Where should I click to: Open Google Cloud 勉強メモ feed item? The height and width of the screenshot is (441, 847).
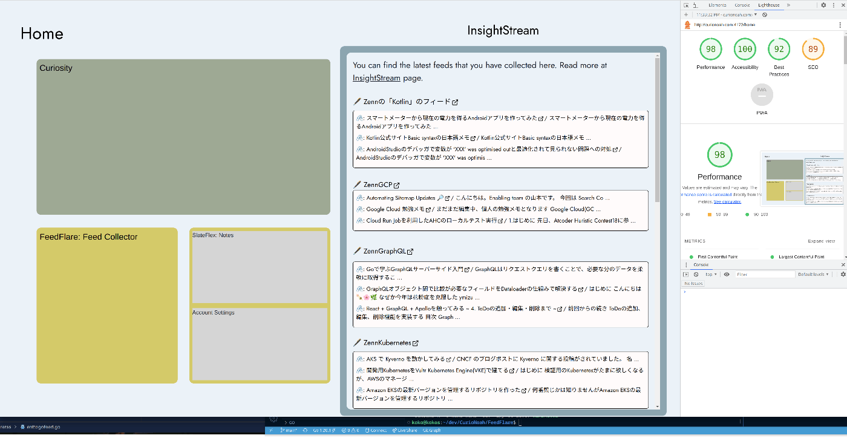398,209
